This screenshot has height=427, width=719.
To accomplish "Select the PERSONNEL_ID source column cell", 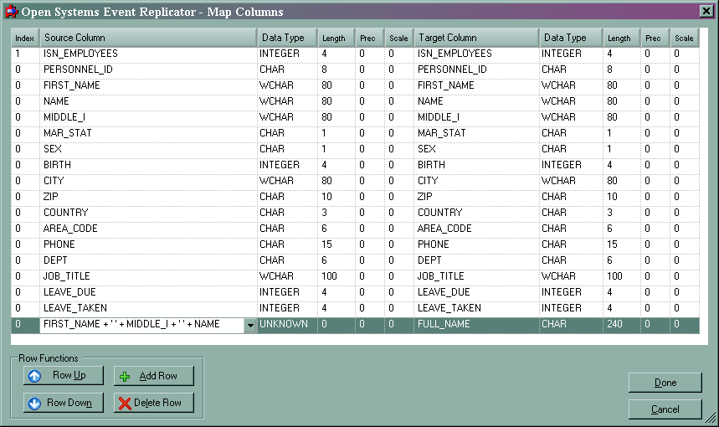I will pos(148,69).
